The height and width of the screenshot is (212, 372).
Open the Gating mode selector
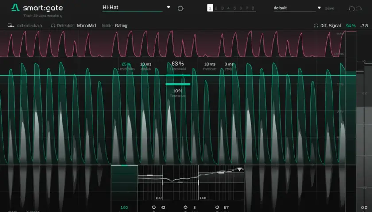pyautogui.click(x=121, y=26)
